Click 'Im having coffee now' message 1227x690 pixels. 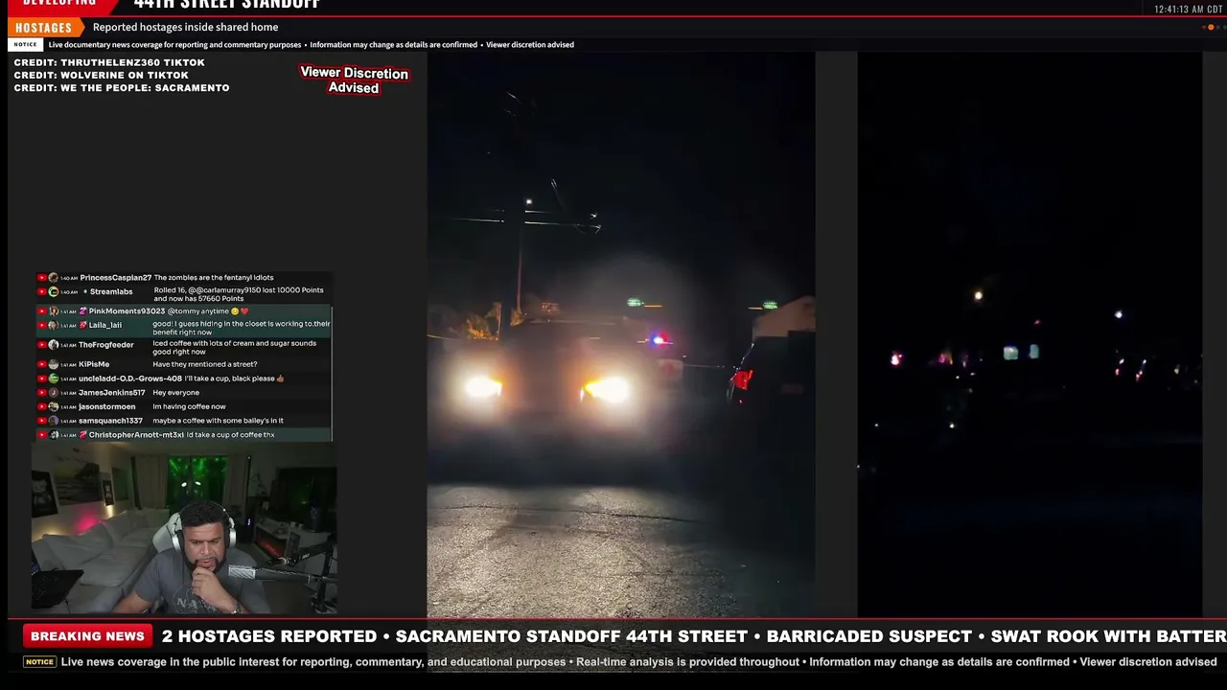[189, 406]
